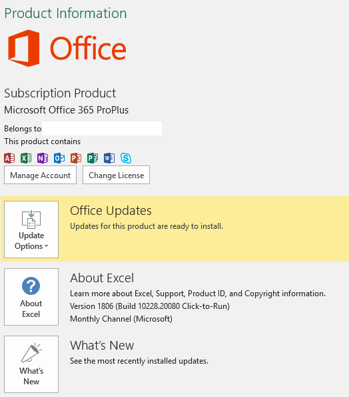349x397 pixels.
Task: Click the teal Publisher app icon
Action: [93, 158]
